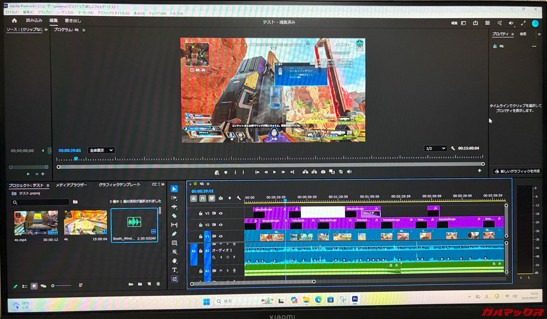The image size is (547, 319).
Task: Click the Windows Start button
Action: click(x=206, y=301)
